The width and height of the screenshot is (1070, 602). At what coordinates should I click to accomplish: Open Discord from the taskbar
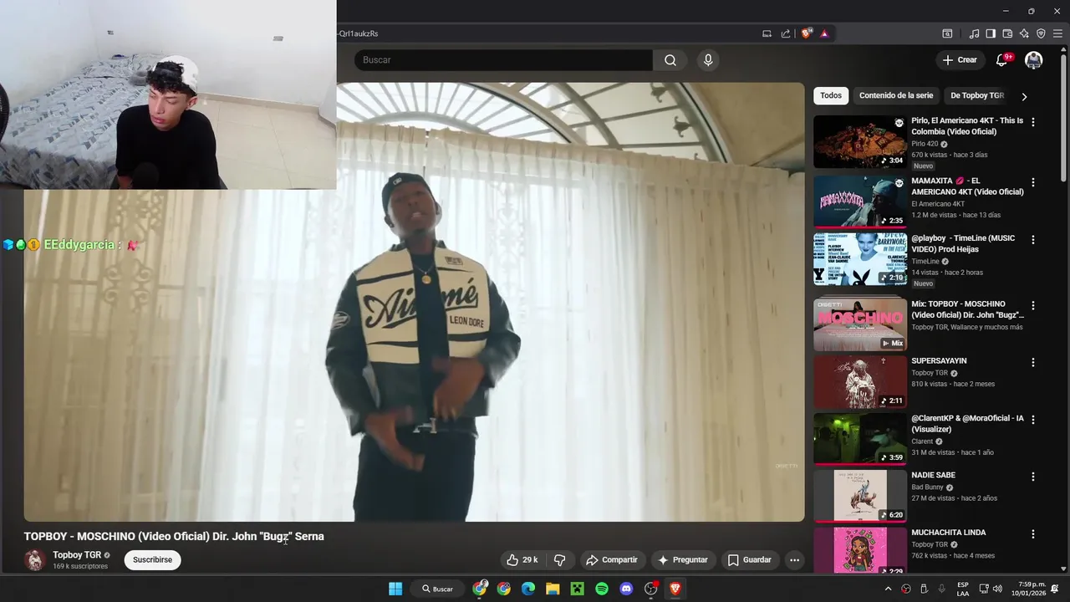pos(626,589)
